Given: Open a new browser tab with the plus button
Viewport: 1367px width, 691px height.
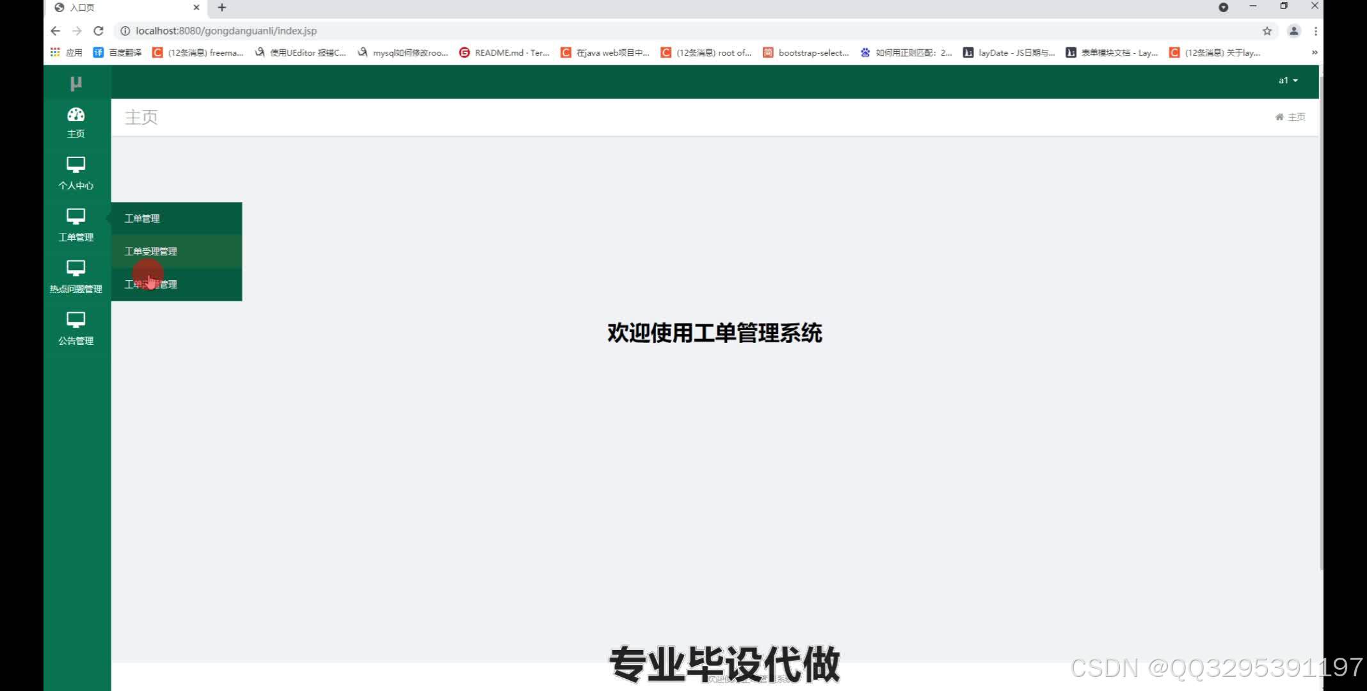Looking at the screenshot, I should click(222, 8).
